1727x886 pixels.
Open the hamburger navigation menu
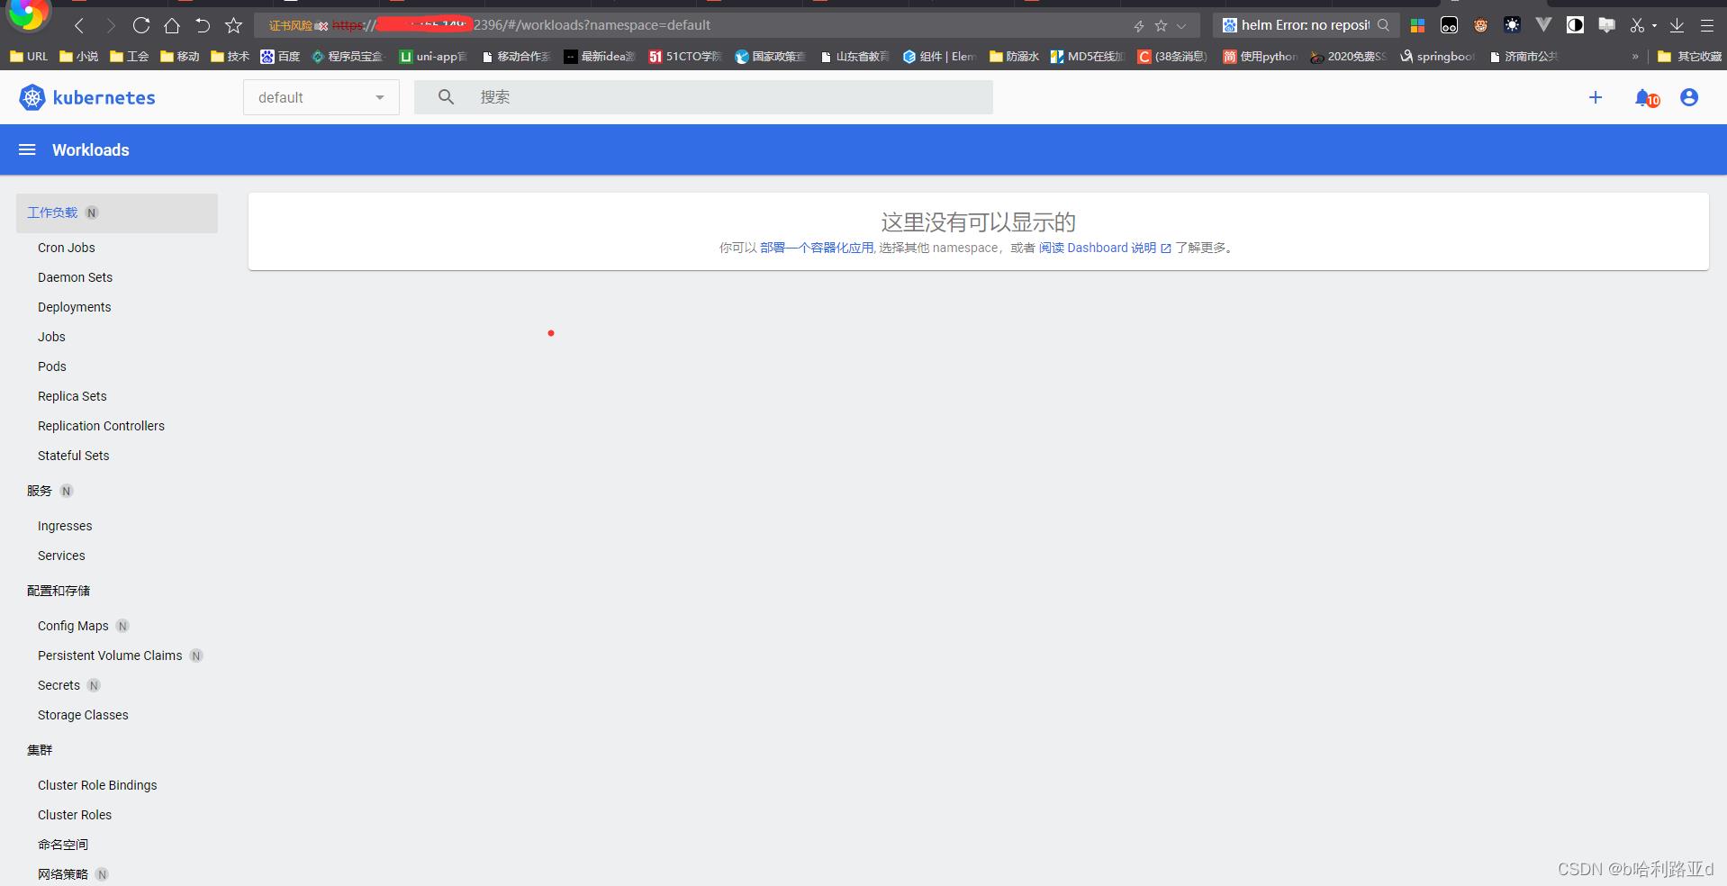(x=27, y=149)
